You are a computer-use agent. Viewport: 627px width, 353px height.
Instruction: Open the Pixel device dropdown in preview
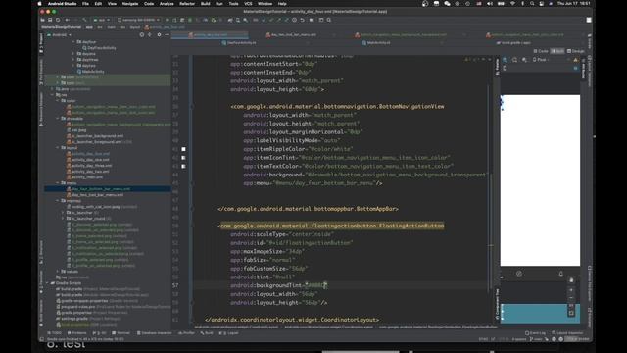pyautogui.click(x=541, y=60)
